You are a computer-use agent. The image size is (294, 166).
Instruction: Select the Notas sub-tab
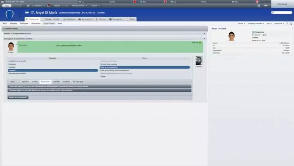click(x=60, y=23)
